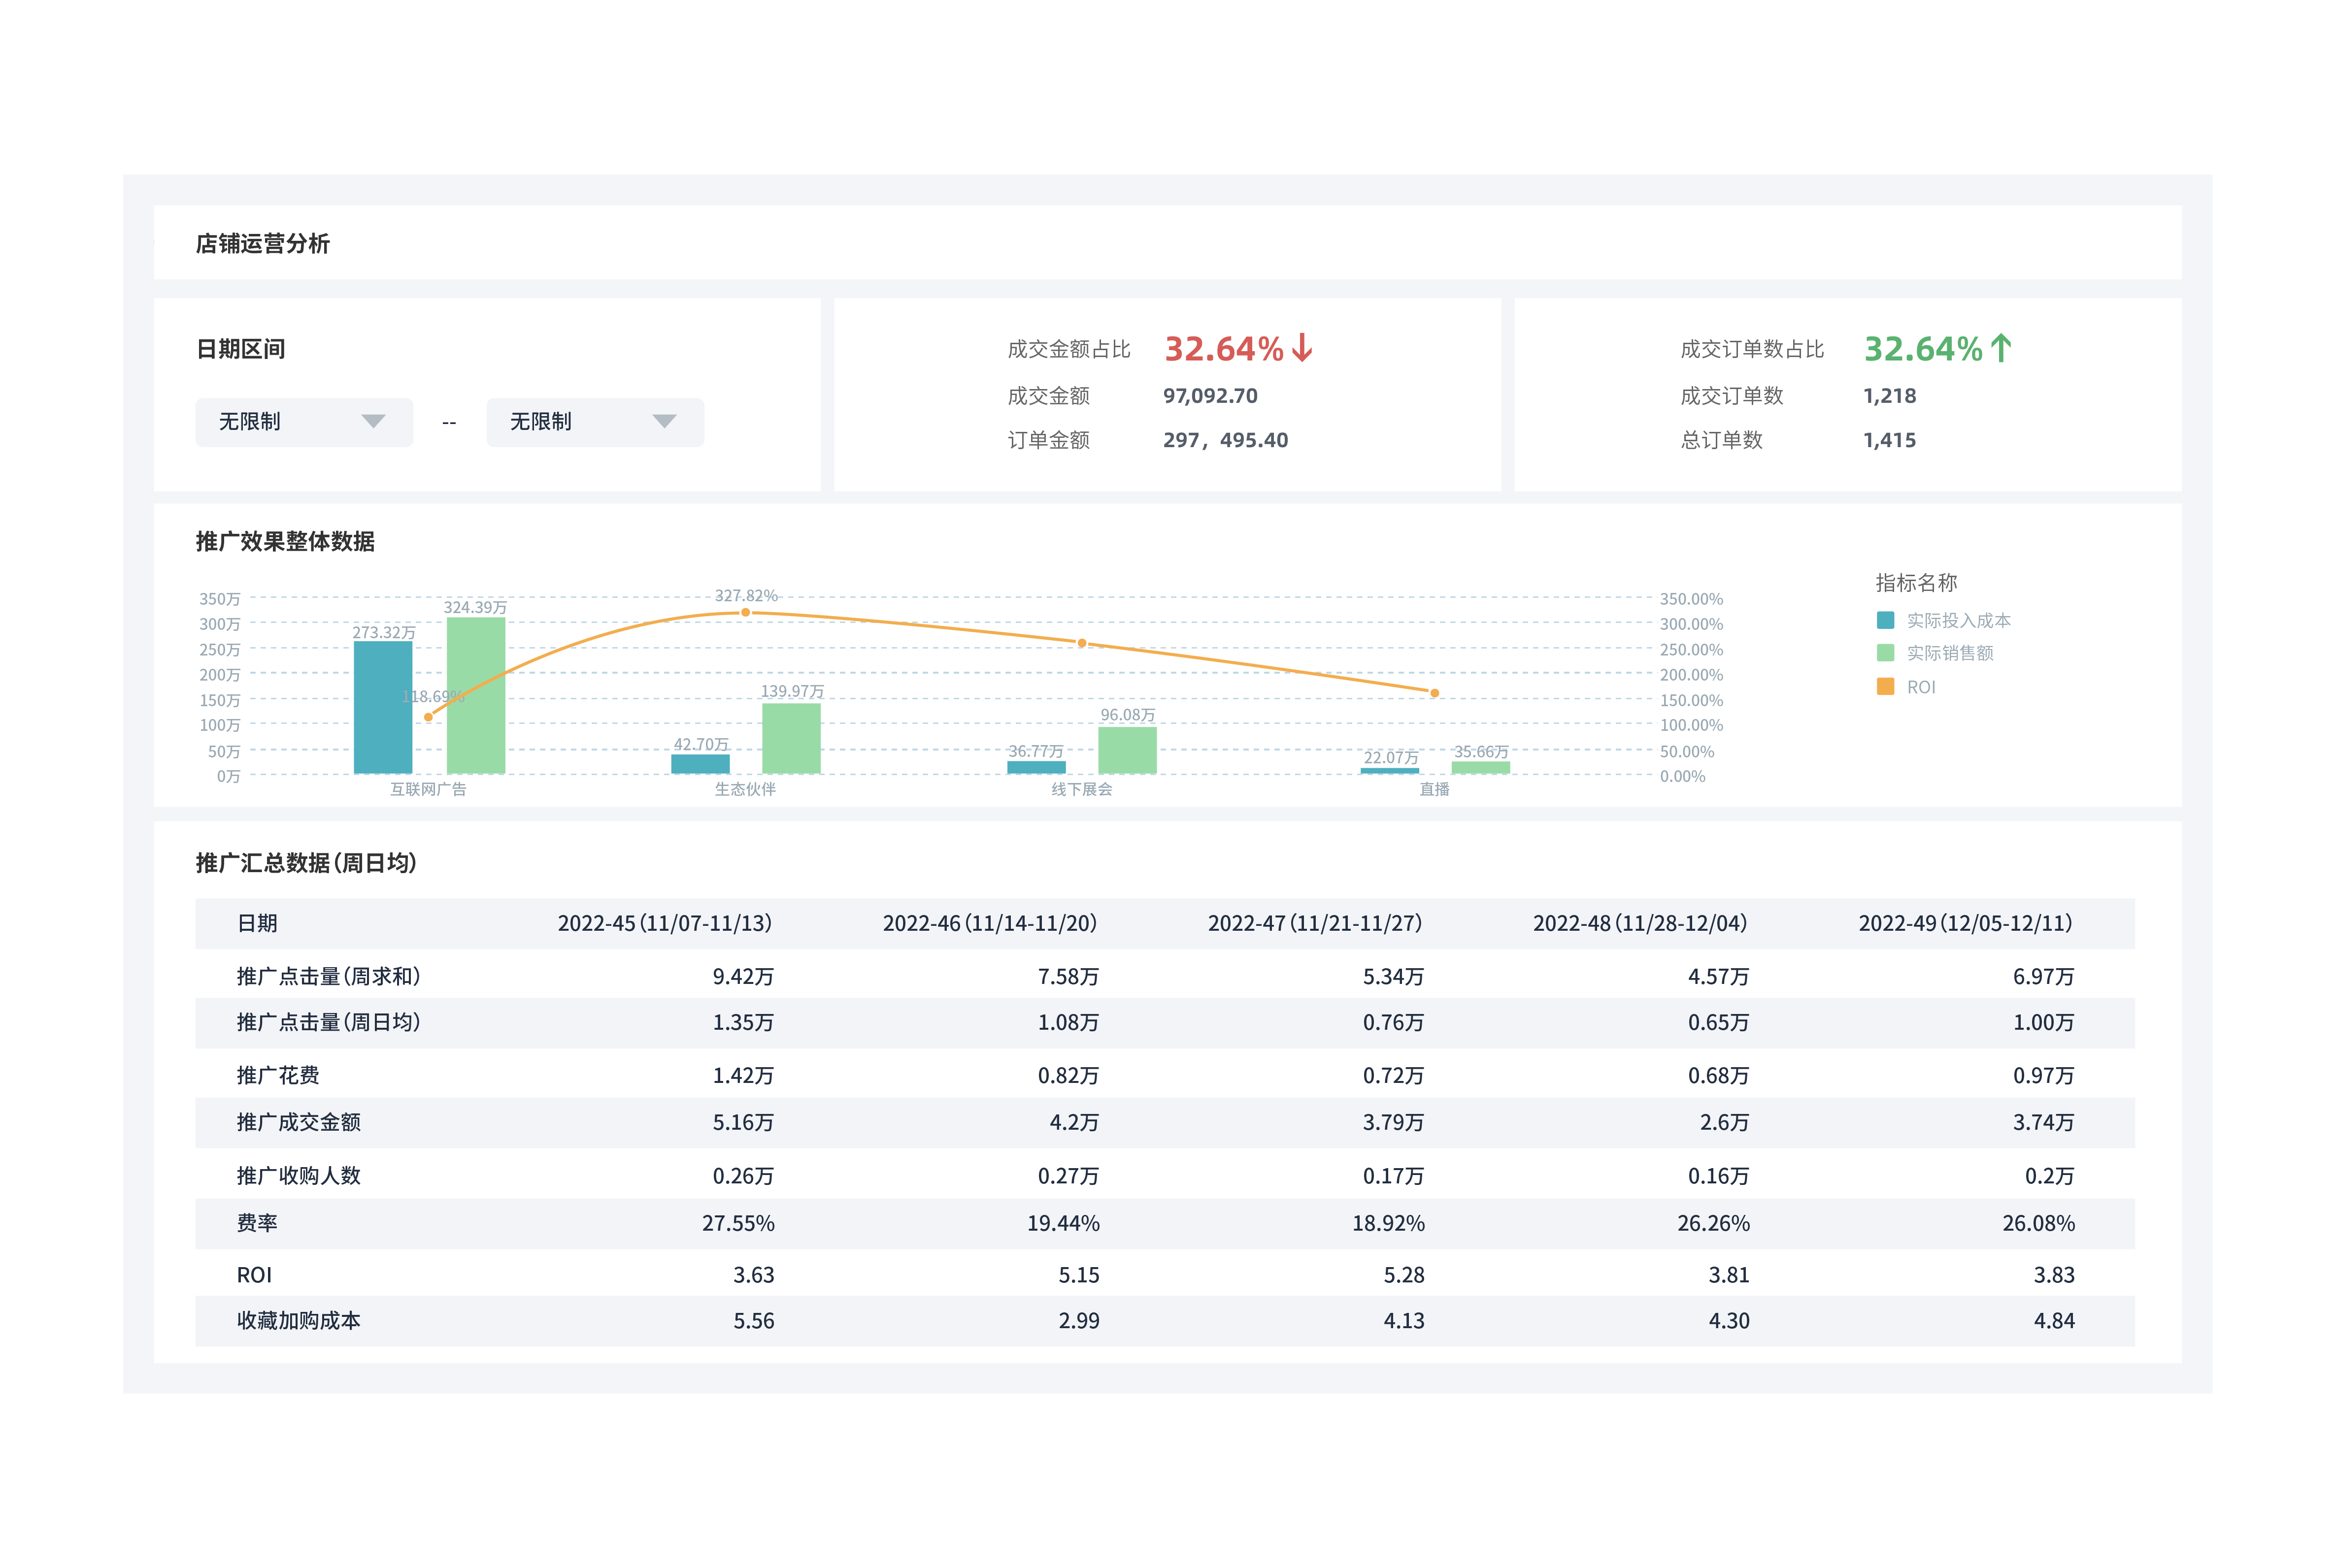
Task: Click the 推广效果整体数据 heading
Action: 285,542
